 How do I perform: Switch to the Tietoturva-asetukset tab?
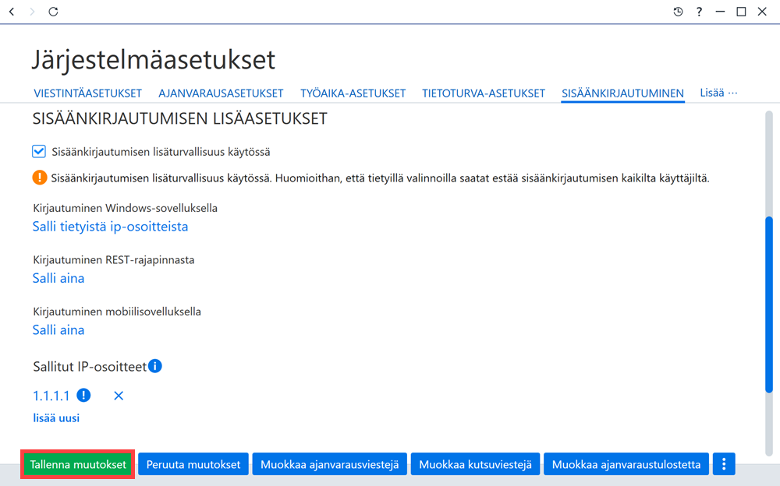pos(484,93)
